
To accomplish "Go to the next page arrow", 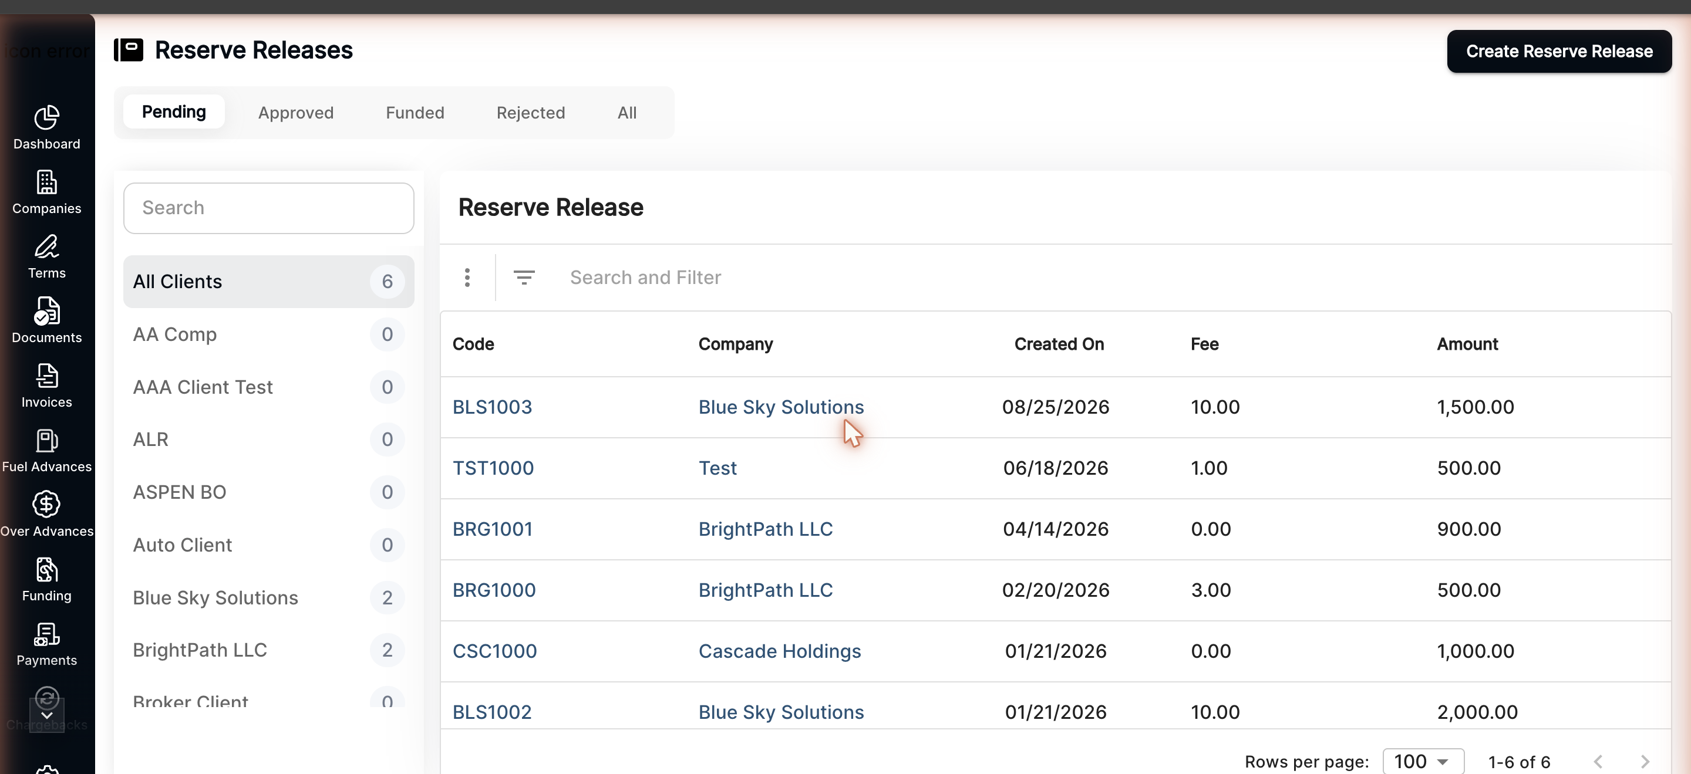I will [x=1645, y=762].
